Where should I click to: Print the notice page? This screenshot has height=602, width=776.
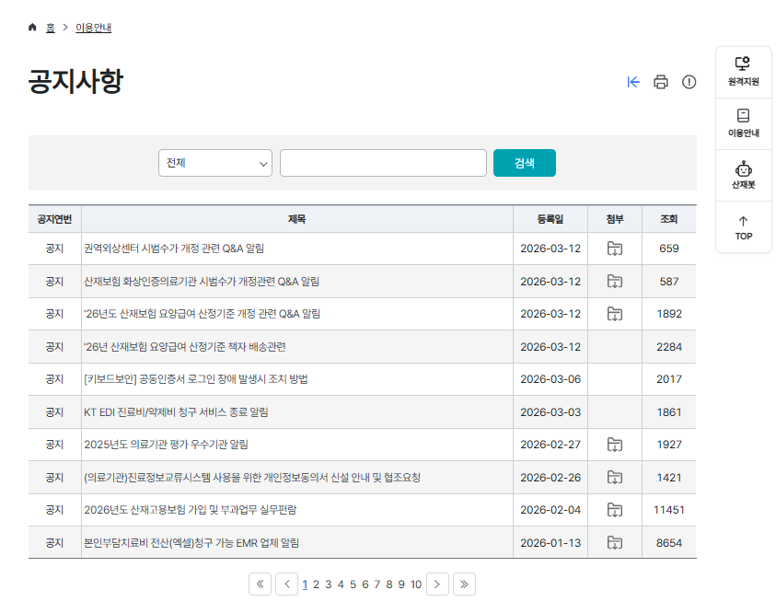click(x=660, y=82)
